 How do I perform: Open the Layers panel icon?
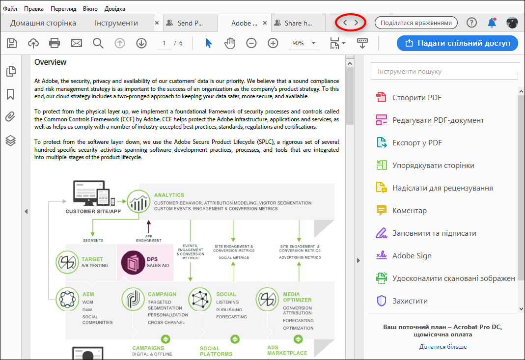(10, 140)
